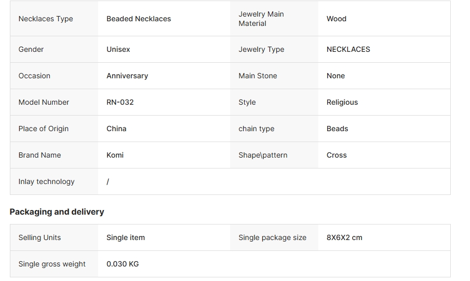Click the Anniversary occasion value
Screen dimensions: 470x281
point(127,76)
